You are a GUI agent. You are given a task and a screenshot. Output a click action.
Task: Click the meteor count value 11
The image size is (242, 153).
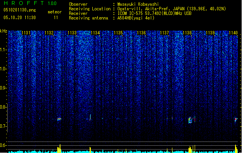(x=56, y=18)
